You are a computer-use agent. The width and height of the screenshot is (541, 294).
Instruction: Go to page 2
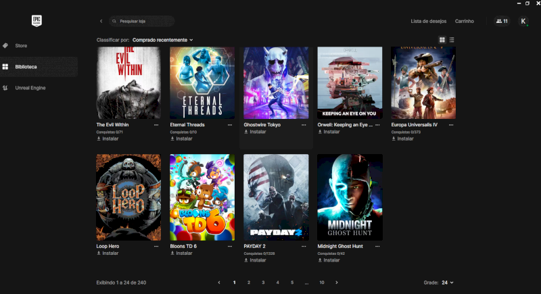[249, 283]
